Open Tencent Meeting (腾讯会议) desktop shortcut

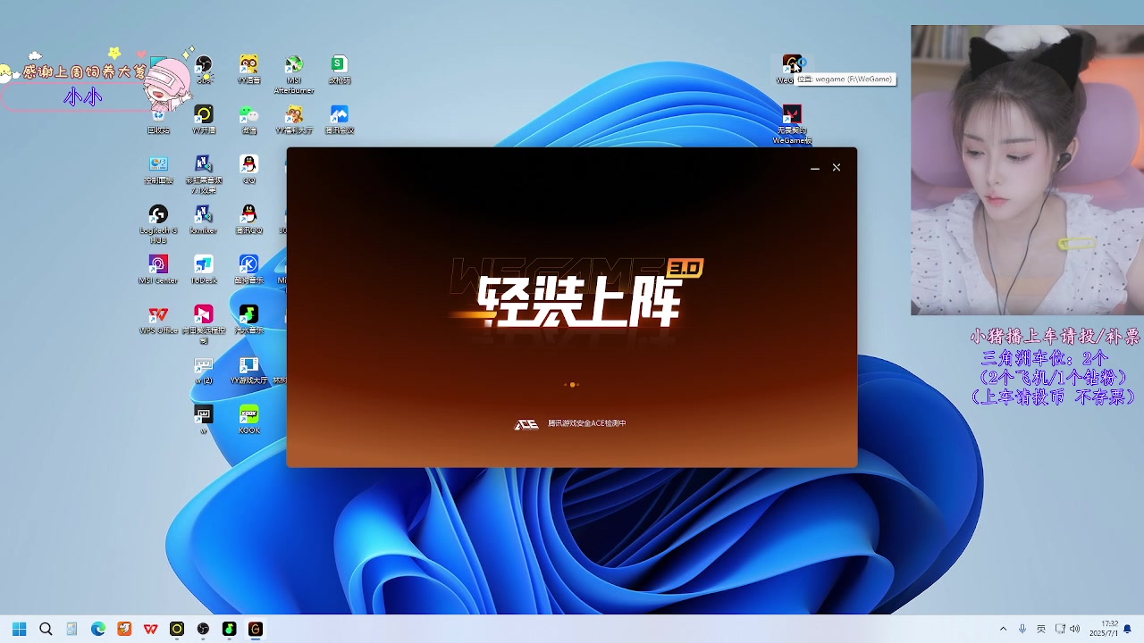pos(339,119)
